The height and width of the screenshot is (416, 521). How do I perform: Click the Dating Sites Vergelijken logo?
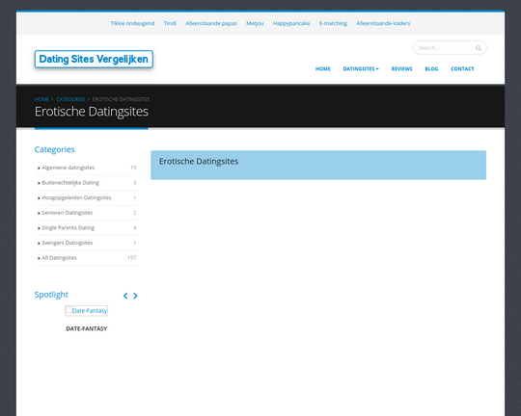(94, 59)
